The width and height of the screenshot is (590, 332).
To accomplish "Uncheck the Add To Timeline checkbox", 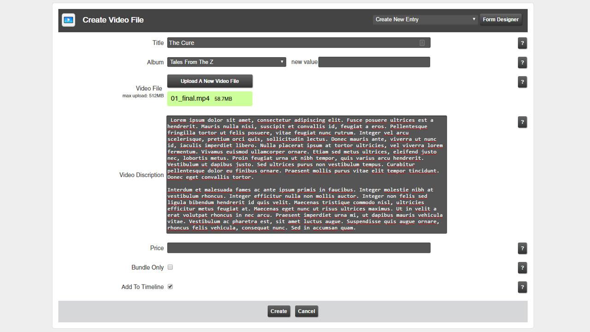I will (170, 287).
